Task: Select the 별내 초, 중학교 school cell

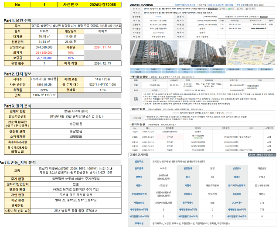Action: point(76,200)
